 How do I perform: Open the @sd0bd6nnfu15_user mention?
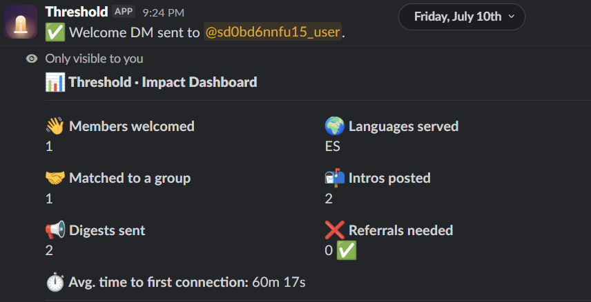[x=273, y=33]
